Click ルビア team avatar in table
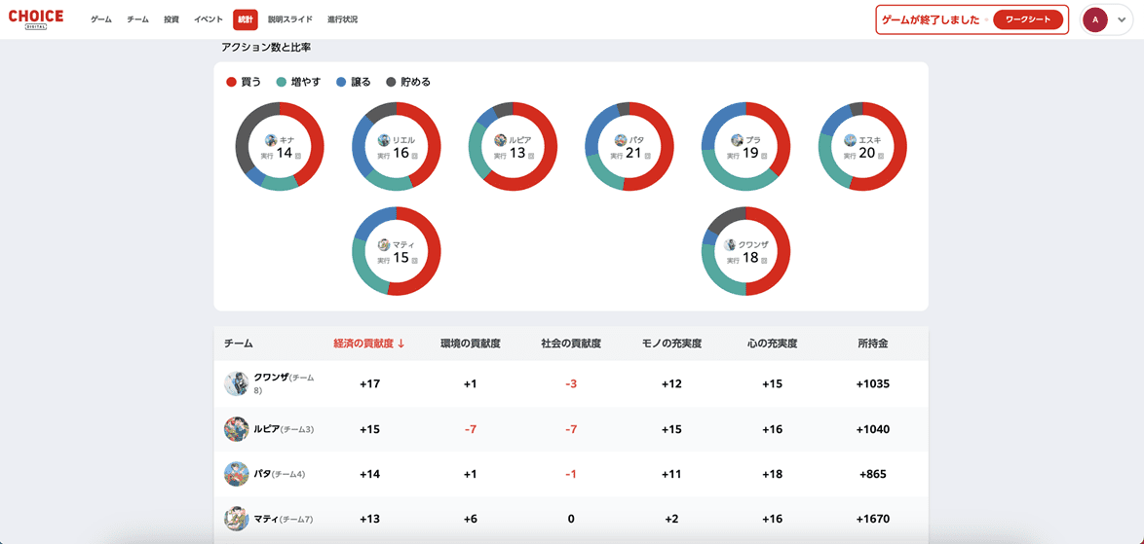 pos(236,429)
